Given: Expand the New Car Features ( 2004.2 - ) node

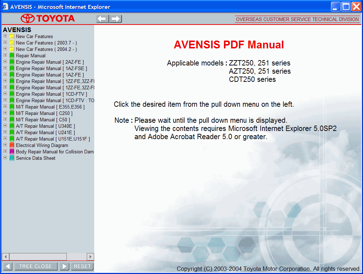Looking at the screenshot, I should coord(5,49).
